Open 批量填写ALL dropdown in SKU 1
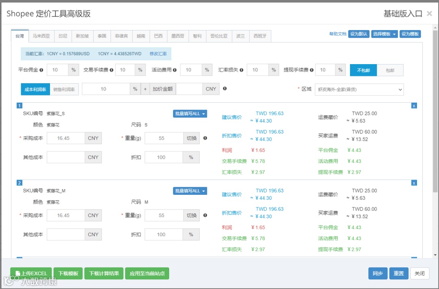The width and height of the screenshot is (439, 289). (190, 114)
